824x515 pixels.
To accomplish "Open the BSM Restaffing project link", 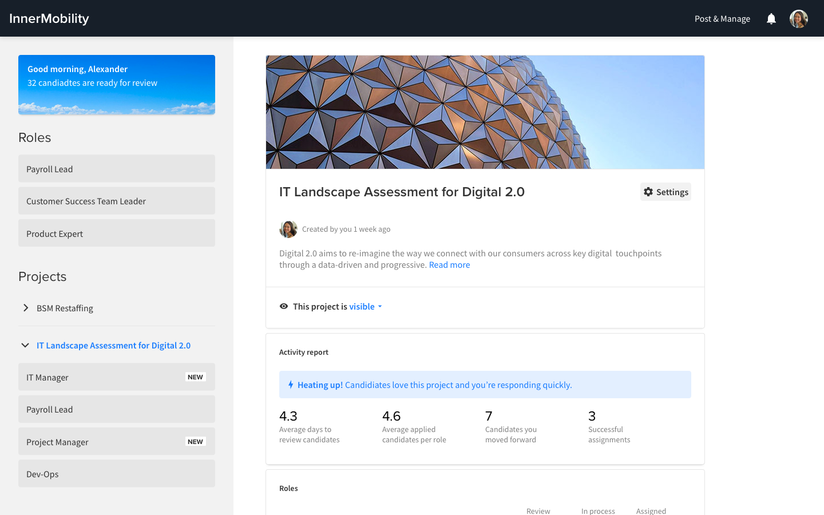I will [65, 308].
